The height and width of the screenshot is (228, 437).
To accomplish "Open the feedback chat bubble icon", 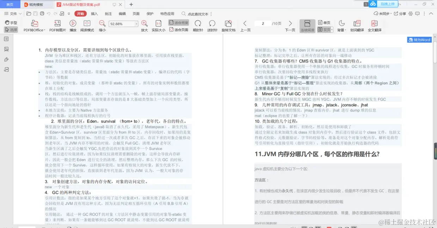I will [418, 14].
